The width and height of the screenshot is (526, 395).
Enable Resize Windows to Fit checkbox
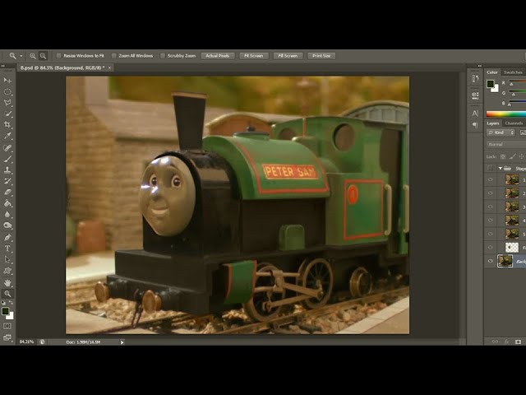[x=58, y=56]
